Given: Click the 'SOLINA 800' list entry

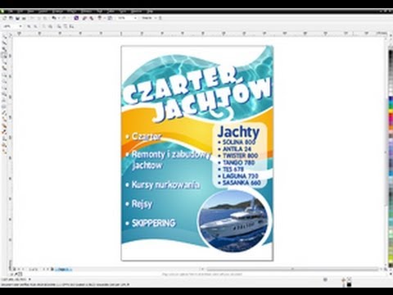Looking at the screenshot, I should click(x=239, y=142).
